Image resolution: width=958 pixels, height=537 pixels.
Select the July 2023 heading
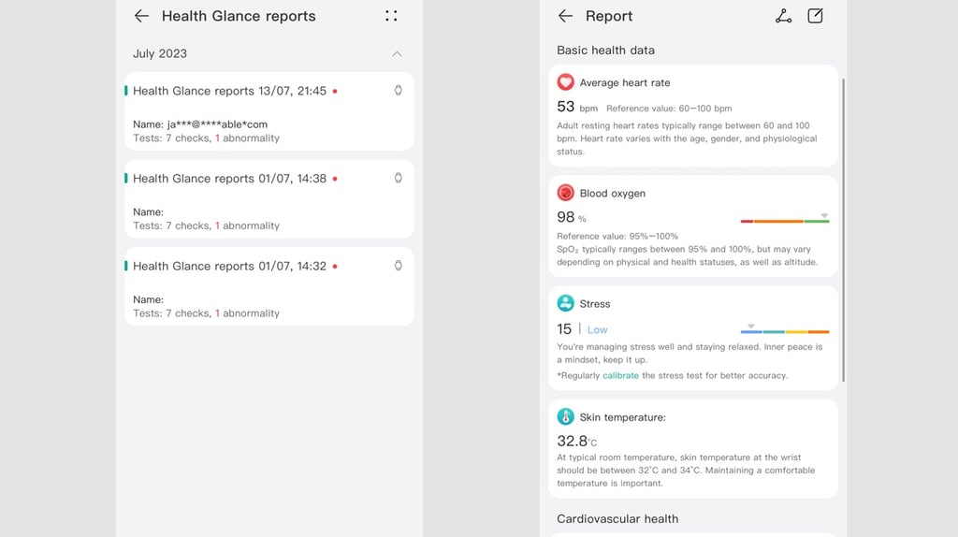pyautogui.click(x=160, y=53)
